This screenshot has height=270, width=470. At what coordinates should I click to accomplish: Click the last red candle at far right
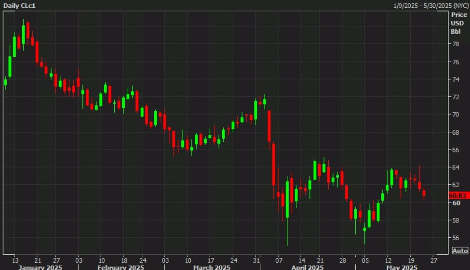(424, 194)
